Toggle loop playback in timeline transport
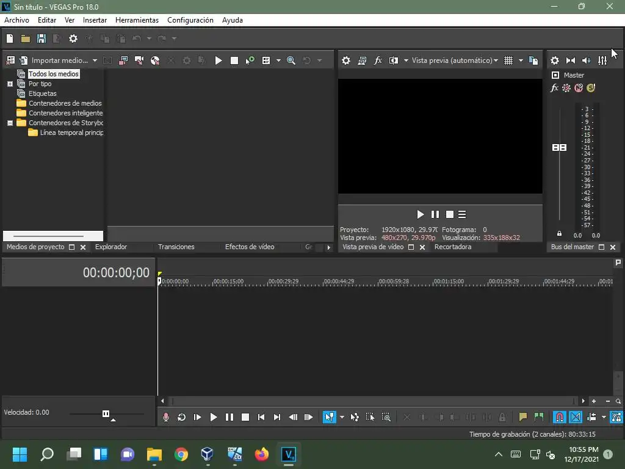 pyautogui.click(x=181, y=417)
